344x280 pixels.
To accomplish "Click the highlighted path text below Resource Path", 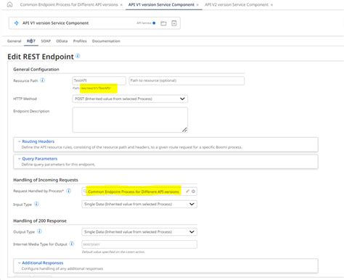I will [96, 88].
